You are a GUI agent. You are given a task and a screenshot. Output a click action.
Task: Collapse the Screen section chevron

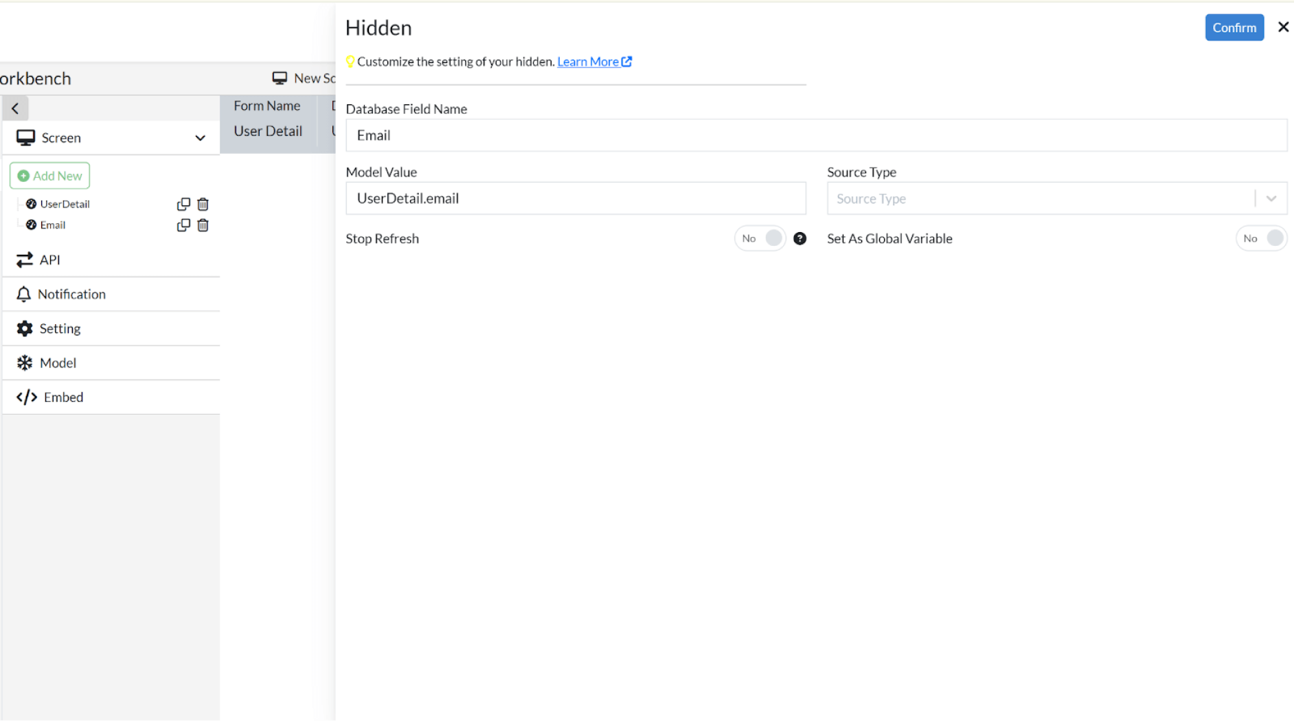click(x=200, y=137)
